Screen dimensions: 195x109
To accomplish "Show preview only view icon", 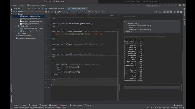I will pyautogui.click(x=181, y=12).
